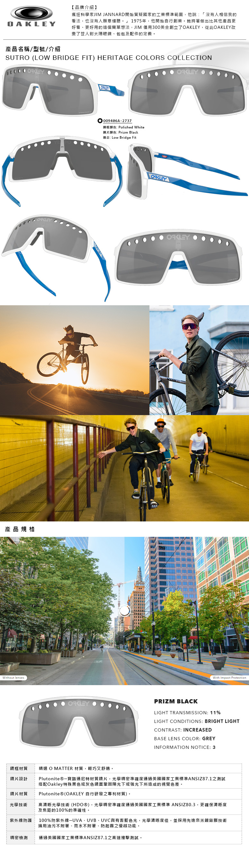This screenshot has width=249, height=852.
Task: Click the 紫外線防護 row label
Action: tap(20, 821)
